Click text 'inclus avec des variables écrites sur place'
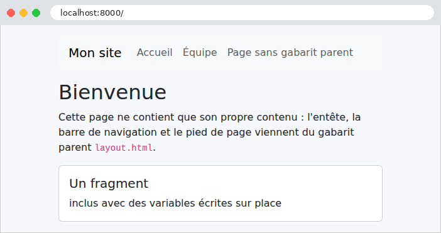 point(175,203)
